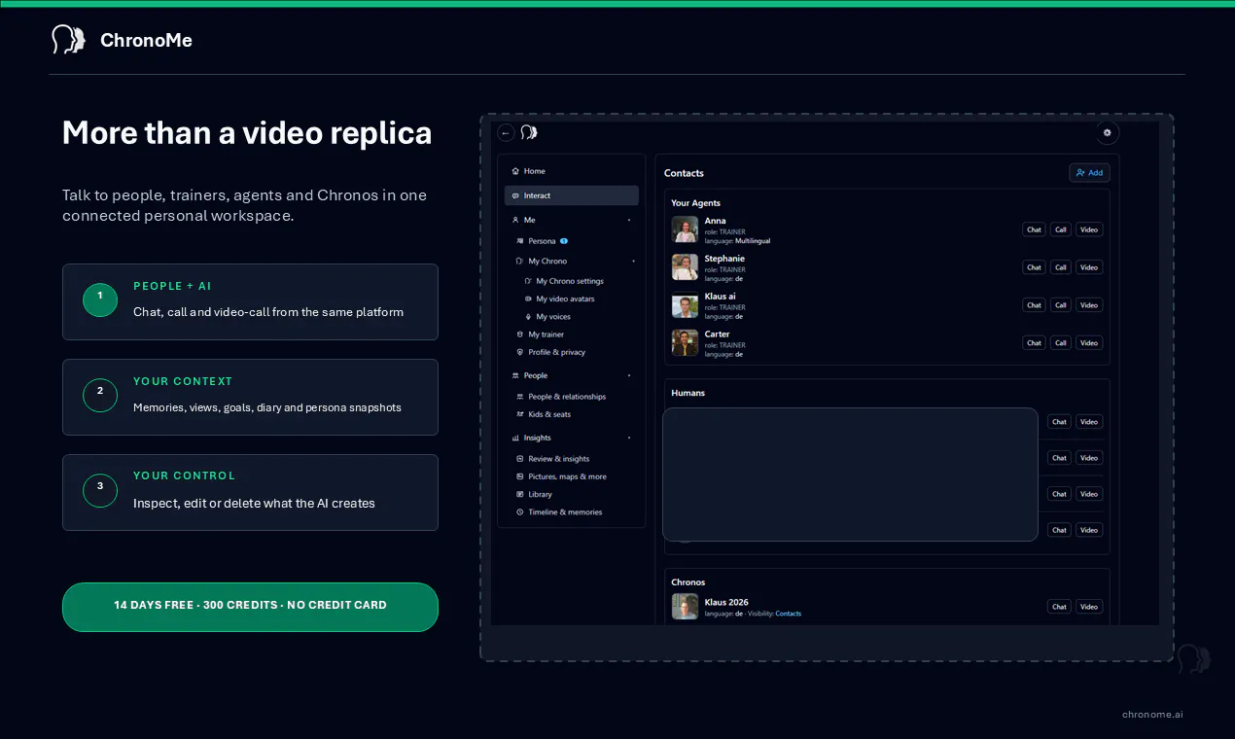The width and height of the screenshot is (1235, 739).
Task: Start a chat with Anna
Action: 1034,229
